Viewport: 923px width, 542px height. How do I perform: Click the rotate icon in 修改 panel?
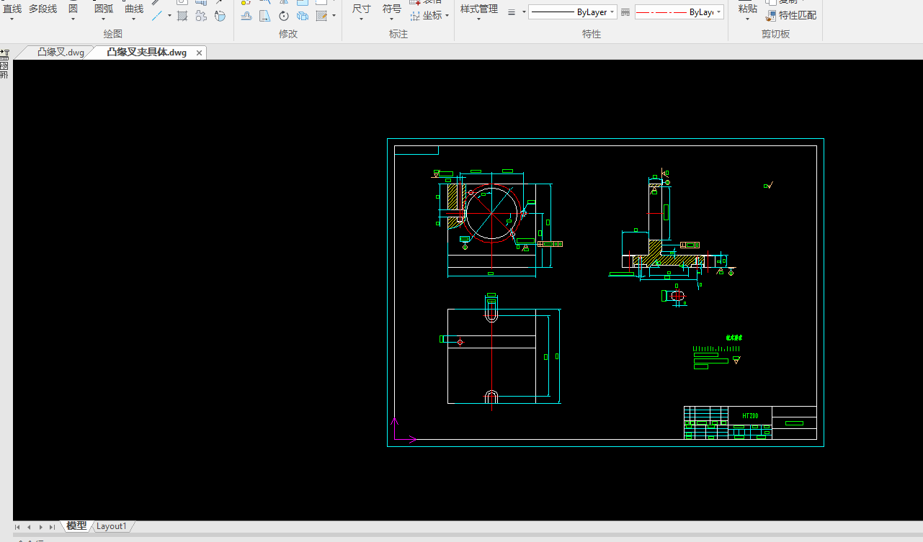[x=284, y=16]
